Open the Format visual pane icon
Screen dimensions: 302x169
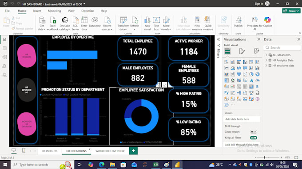(242, 51)
